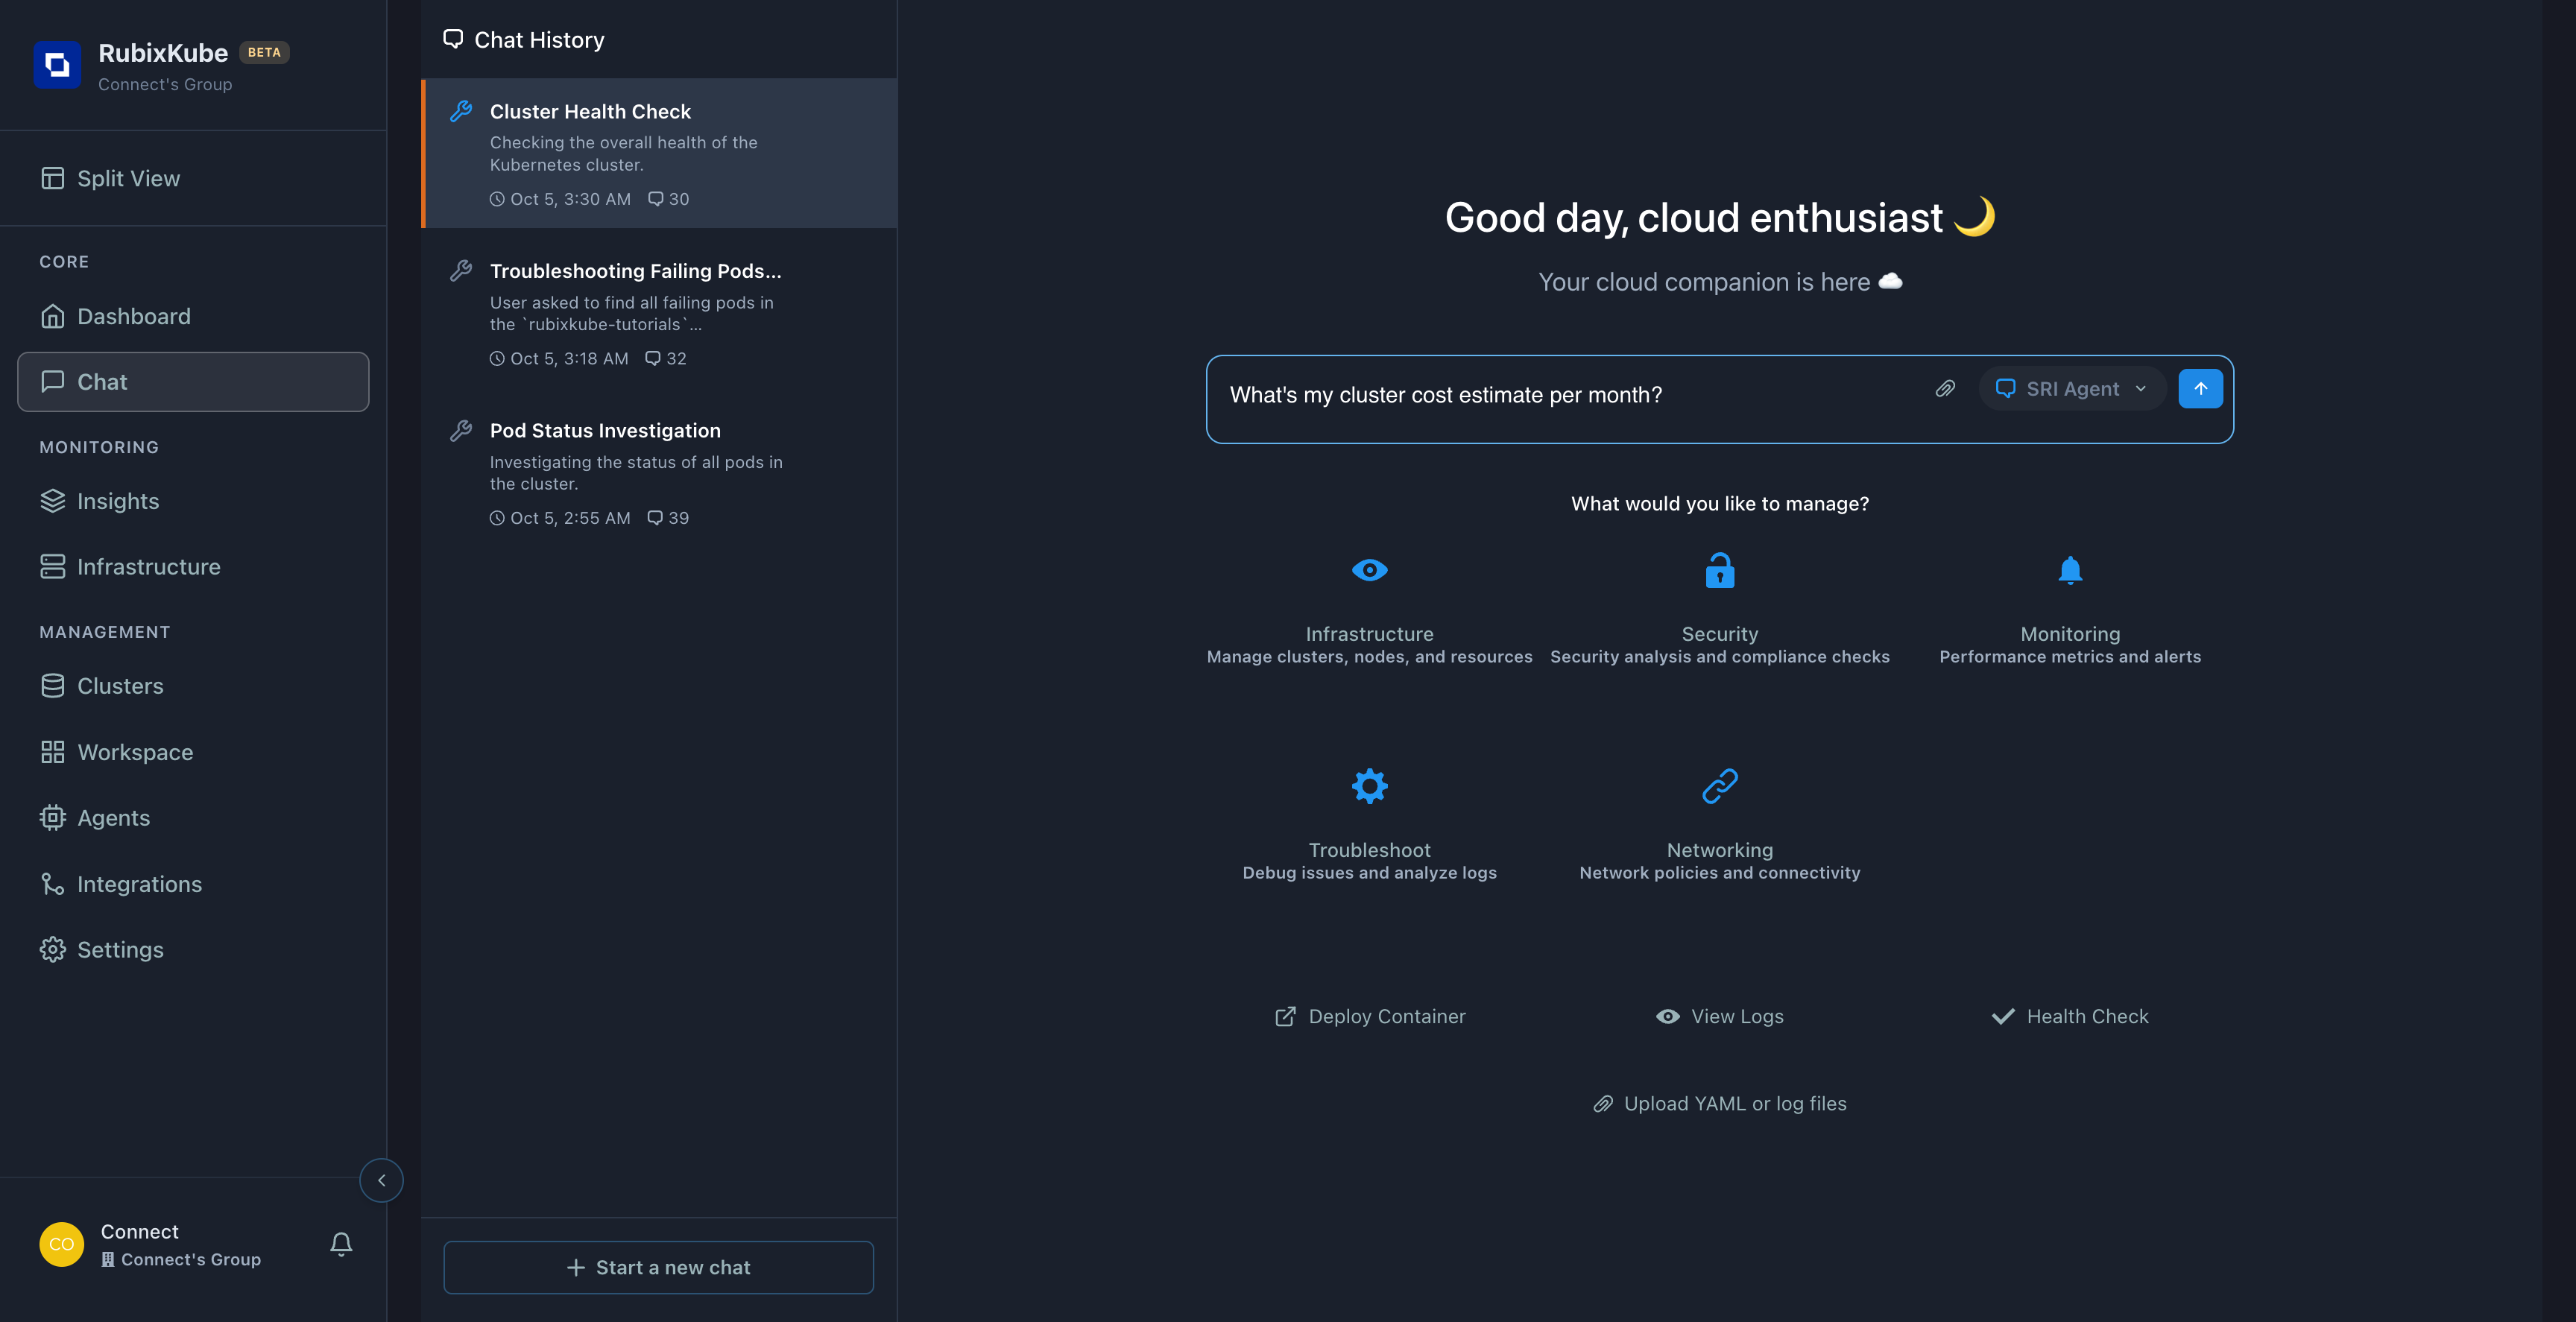Click Deploy Container quick action
The width and height of the screenshot is (2576, 1322).
click(1369, 1016)
